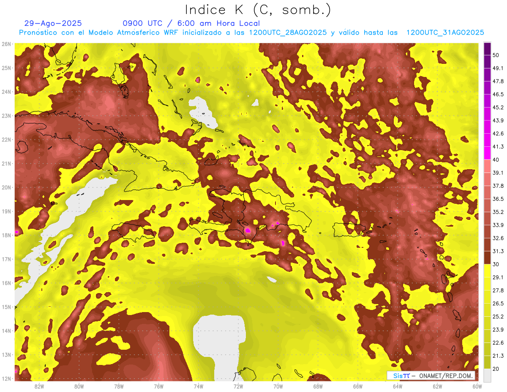The image size is (507, 392).
Task: Click the 18N latitude label
Action: click(x=6, y=235)
